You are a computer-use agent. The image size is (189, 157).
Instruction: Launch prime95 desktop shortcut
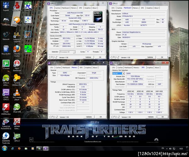click(28, 50)
